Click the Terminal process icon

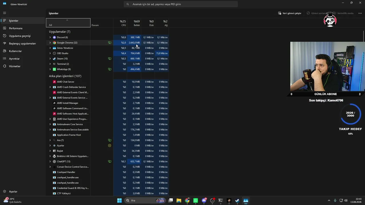[54, 64]
